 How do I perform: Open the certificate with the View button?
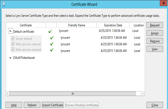coord(155,49)
